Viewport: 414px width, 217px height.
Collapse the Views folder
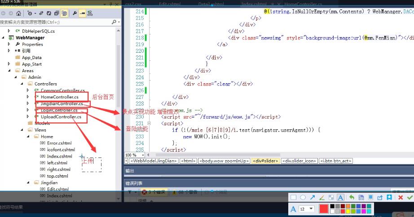(22, 130)
